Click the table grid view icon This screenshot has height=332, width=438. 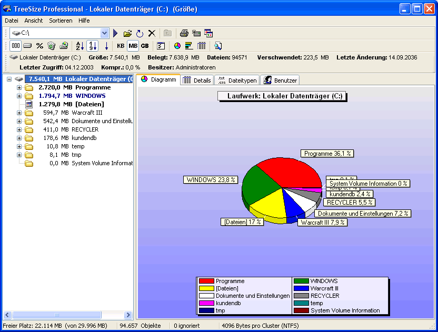pyautogui.click(x=202, y=46)
